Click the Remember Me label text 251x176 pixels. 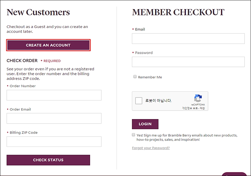pyautogui.click(x=150, y=77)
